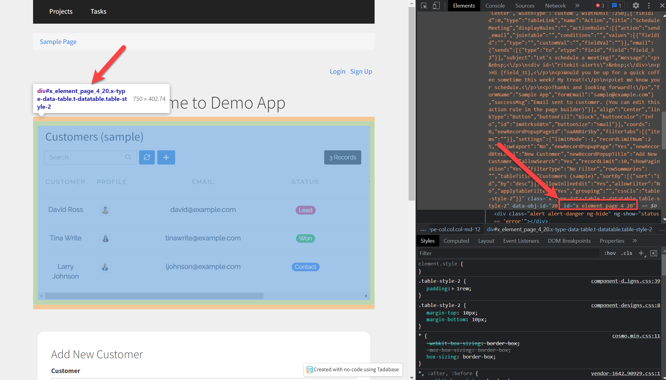Open the Properties tab

click(x=612, y=241)
